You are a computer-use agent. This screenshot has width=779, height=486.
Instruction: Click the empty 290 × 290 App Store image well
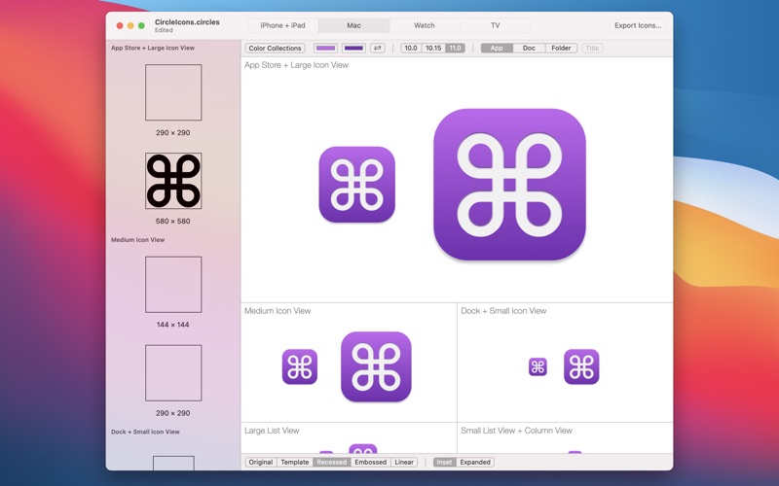(x=173, y=92)
